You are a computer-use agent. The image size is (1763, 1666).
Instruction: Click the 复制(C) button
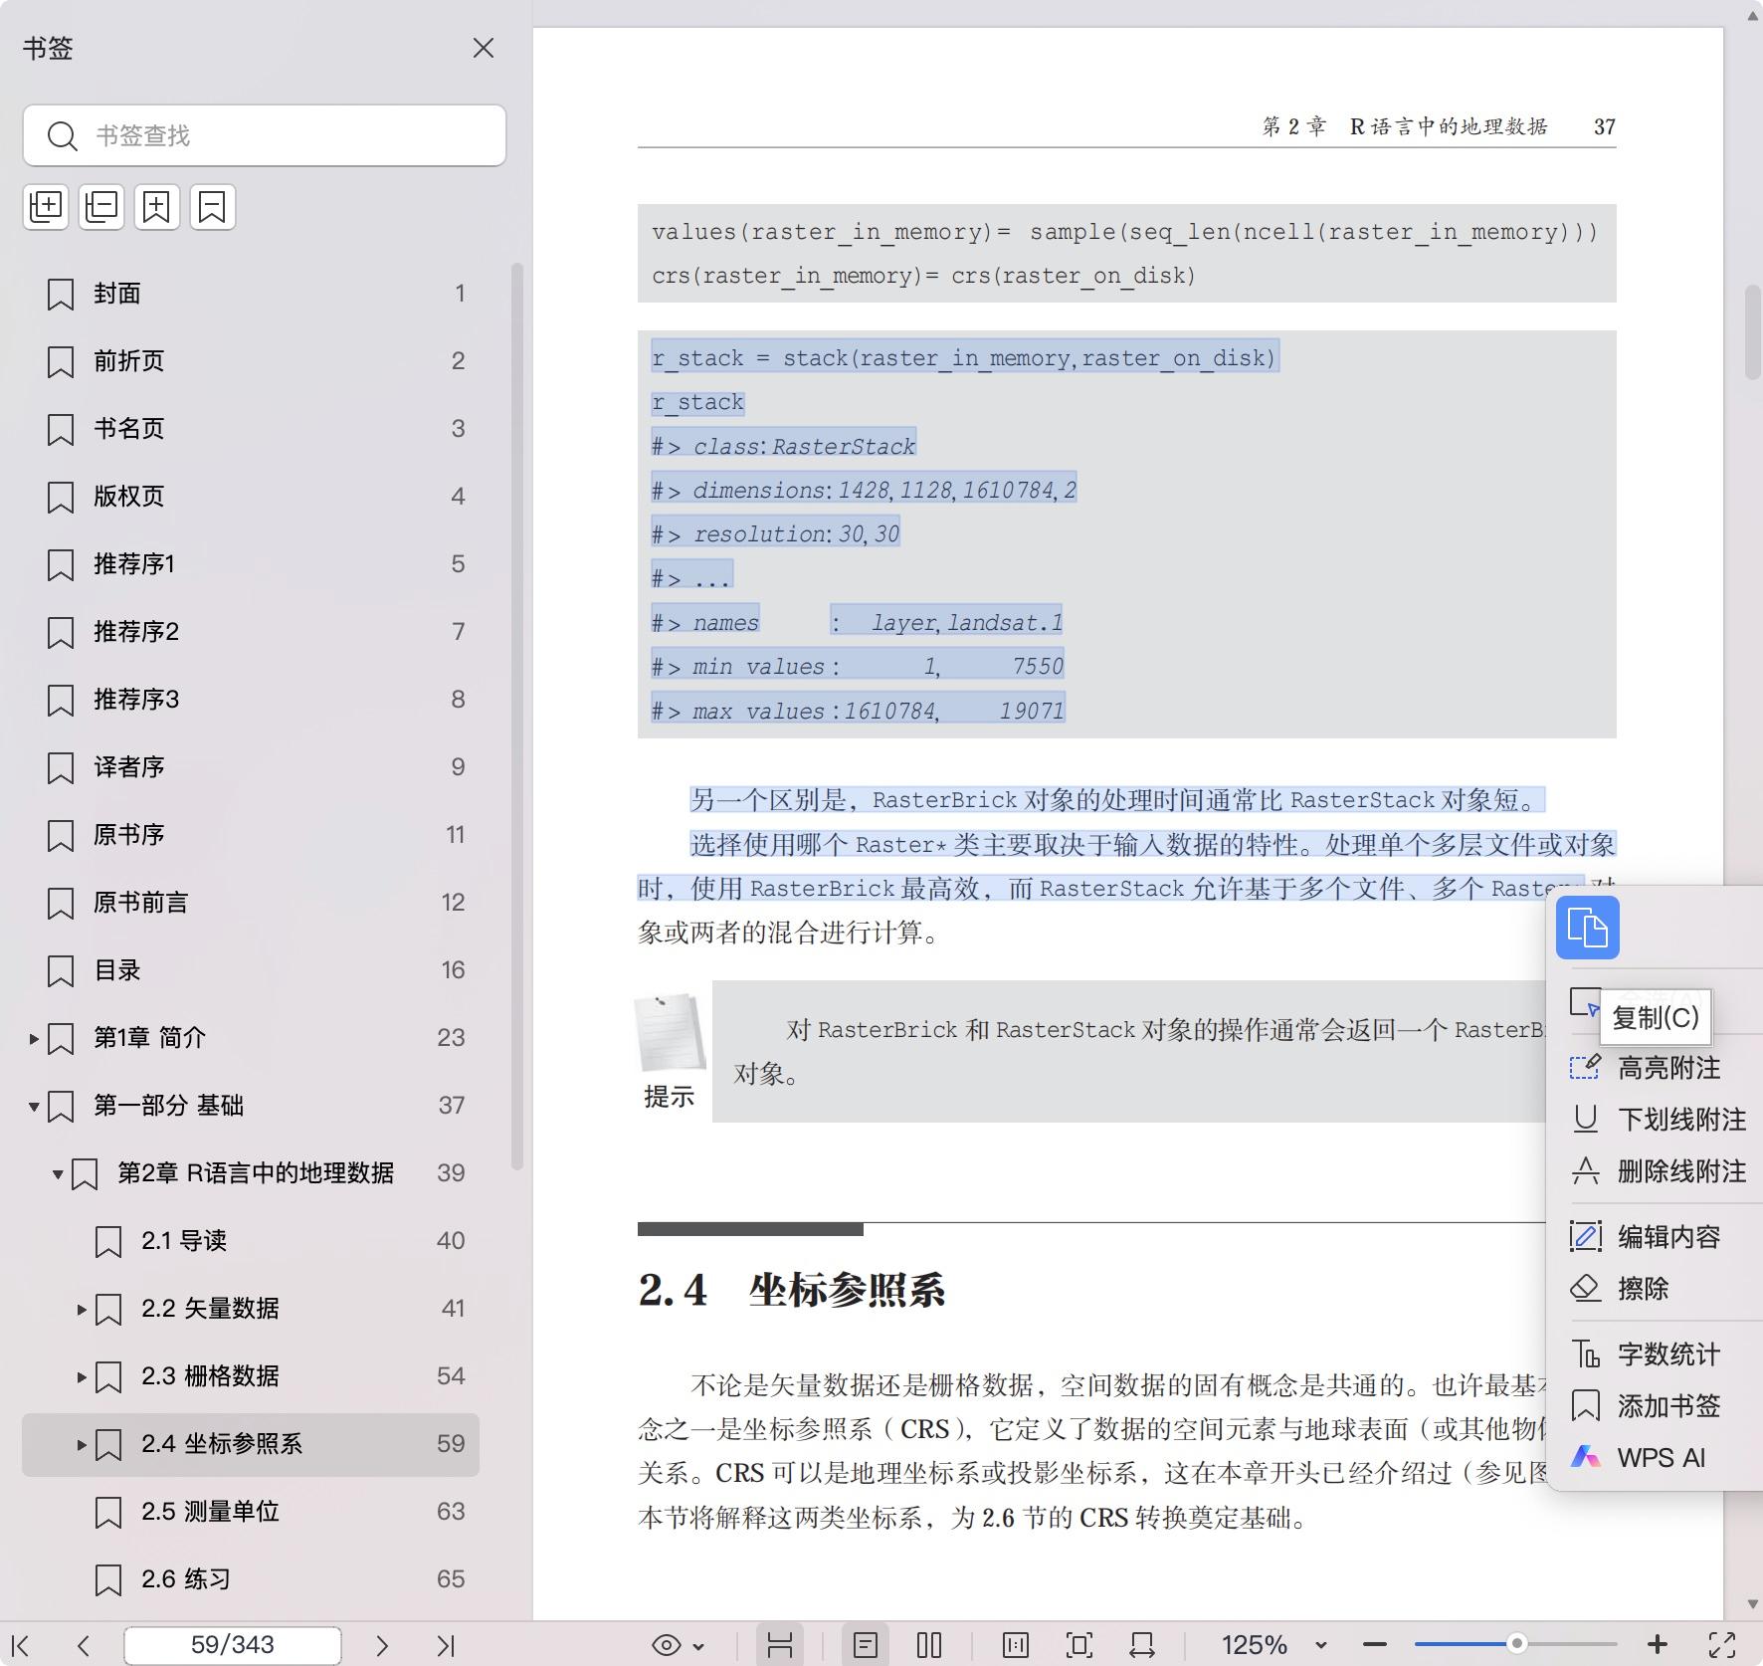(1656, 1017)
